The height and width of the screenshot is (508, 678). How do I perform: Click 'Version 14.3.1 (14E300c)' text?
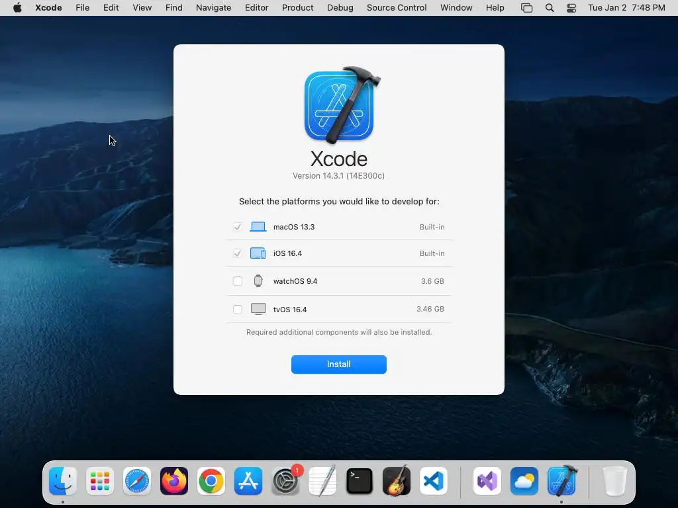(338, 176)
